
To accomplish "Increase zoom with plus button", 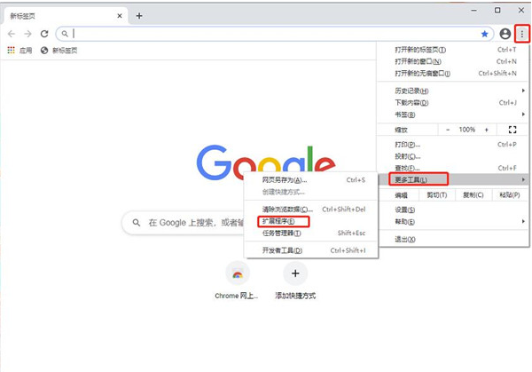I will pyautogui.click(x=487, y=130).
